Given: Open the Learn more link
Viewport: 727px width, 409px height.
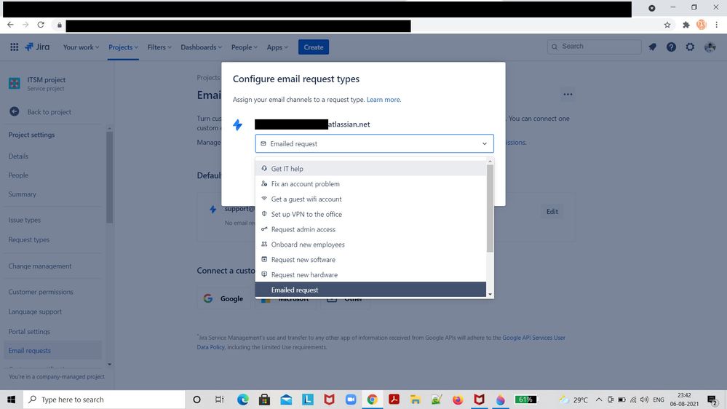Looking at the screenshot, I should coord(383,100).
